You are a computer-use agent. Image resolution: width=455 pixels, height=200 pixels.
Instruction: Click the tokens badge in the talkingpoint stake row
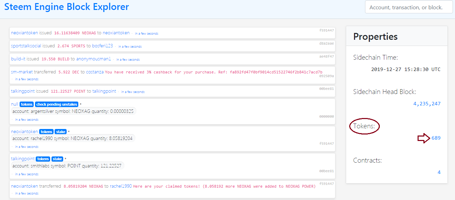(43, 159)
